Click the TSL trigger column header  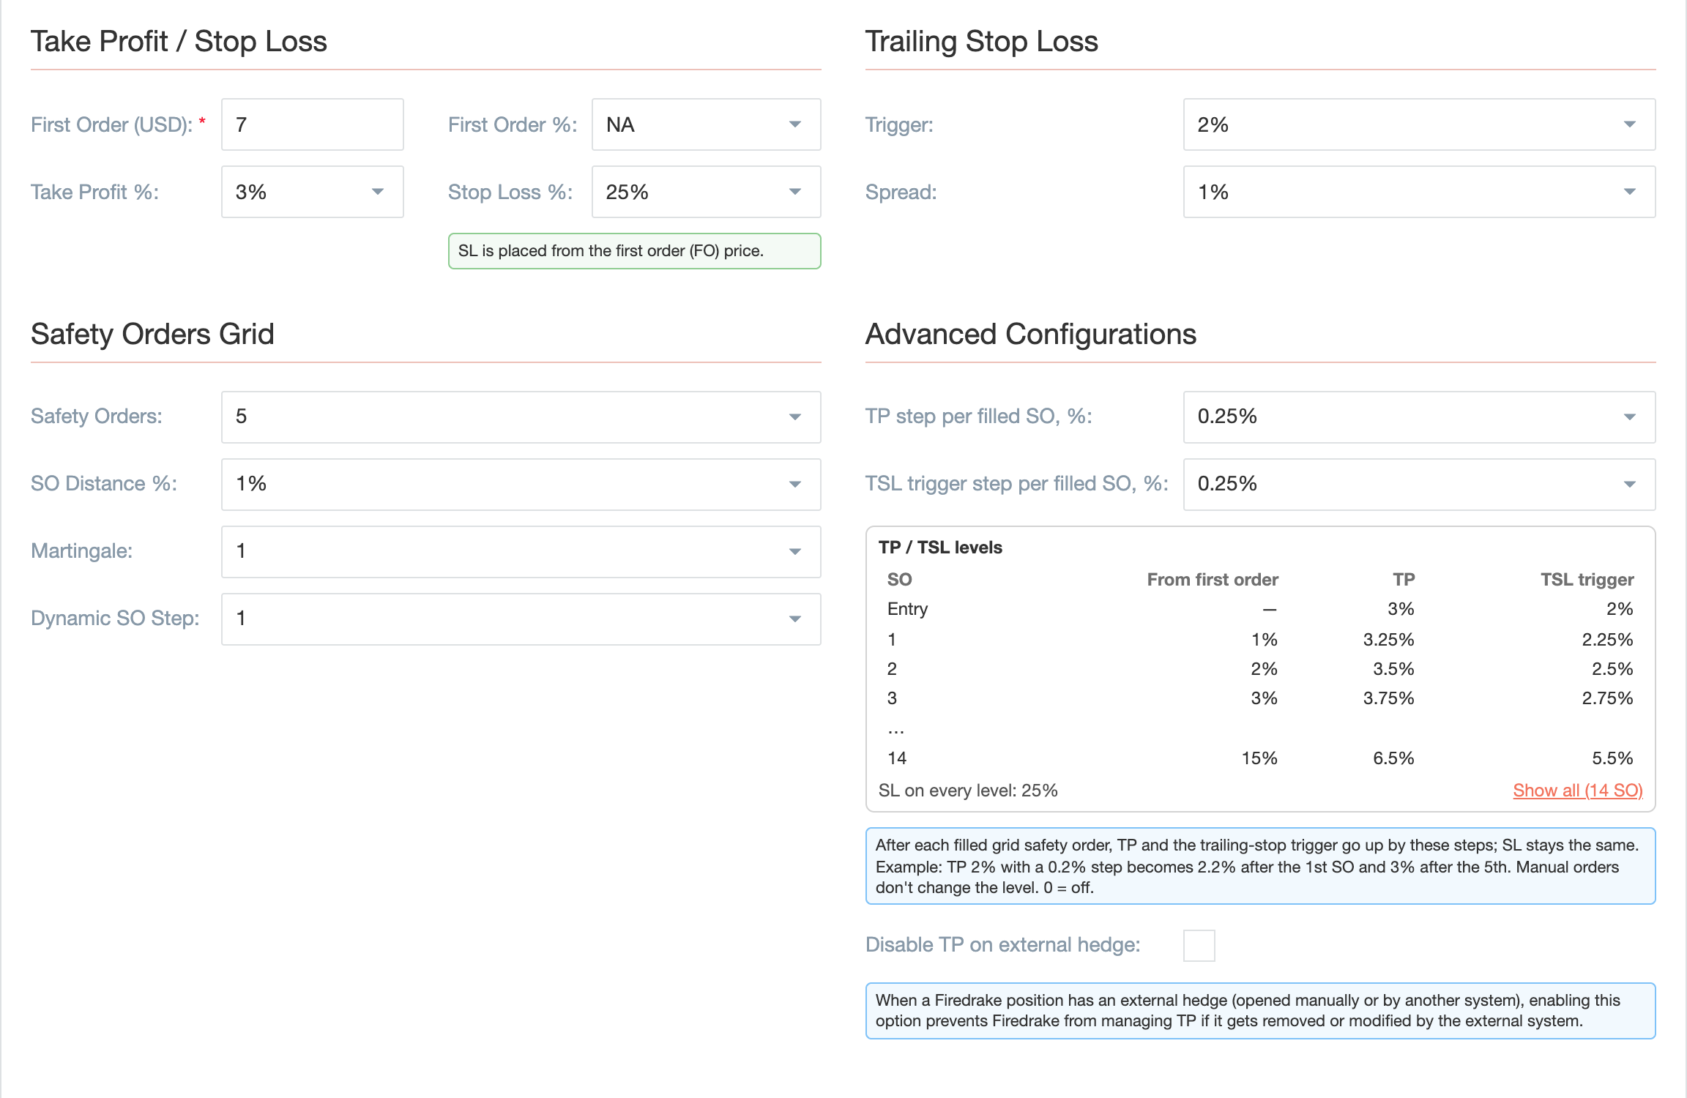[x=1587, y=580]
